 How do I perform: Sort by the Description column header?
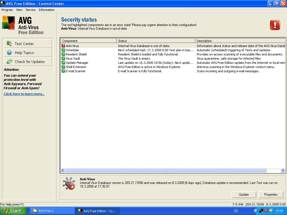tap(240, 41)
